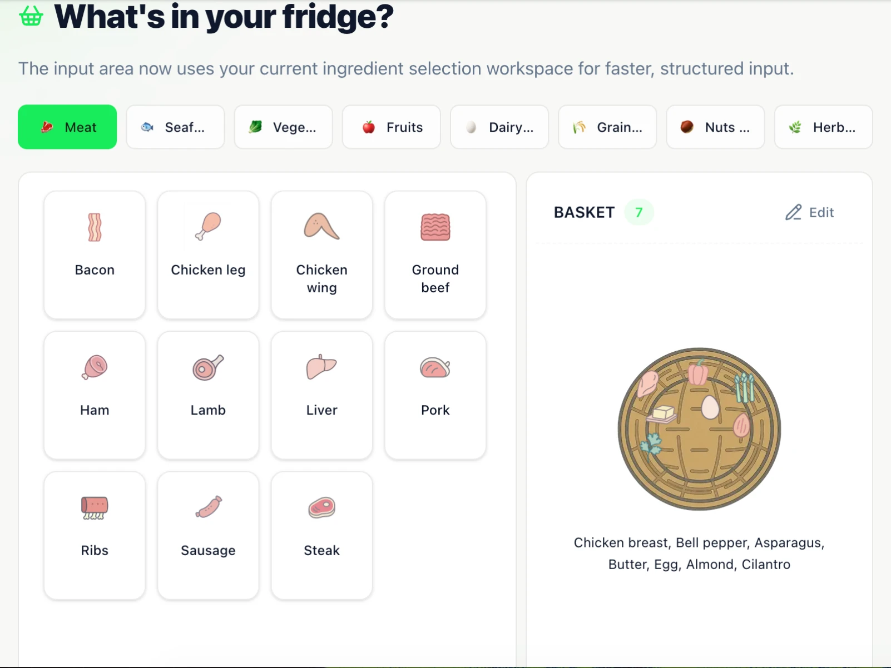Screen dimensions: 891x668
Task: View the Nuts category tab
Action: [x=715, y=127]
